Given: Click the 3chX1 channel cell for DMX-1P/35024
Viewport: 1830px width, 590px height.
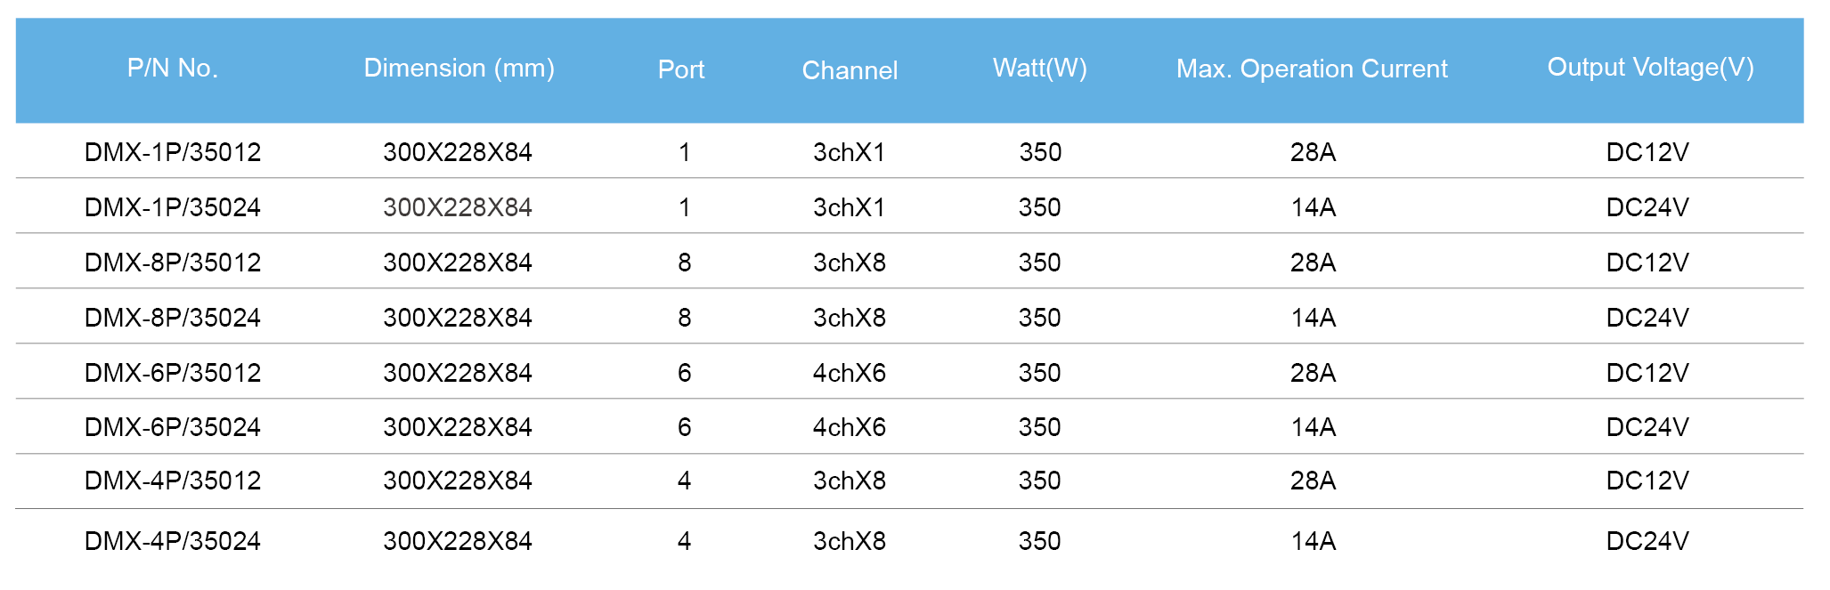Looking at the screenshot, I should click(850, 207).
